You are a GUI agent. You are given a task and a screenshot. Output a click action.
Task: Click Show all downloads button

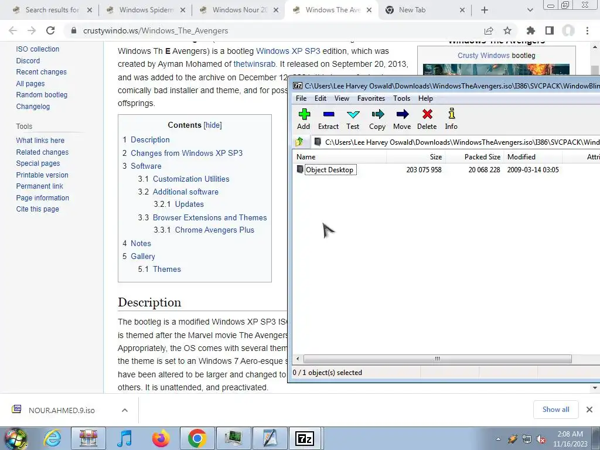click(x=555, y=410)
